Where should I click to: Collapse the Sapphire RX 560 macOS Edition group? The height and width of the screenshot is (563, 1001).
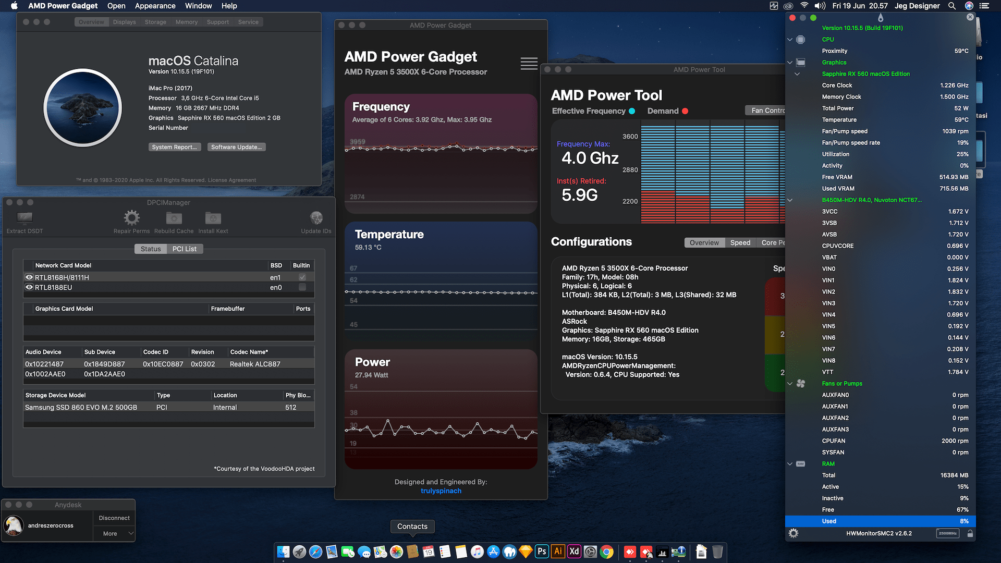[797, 74]
